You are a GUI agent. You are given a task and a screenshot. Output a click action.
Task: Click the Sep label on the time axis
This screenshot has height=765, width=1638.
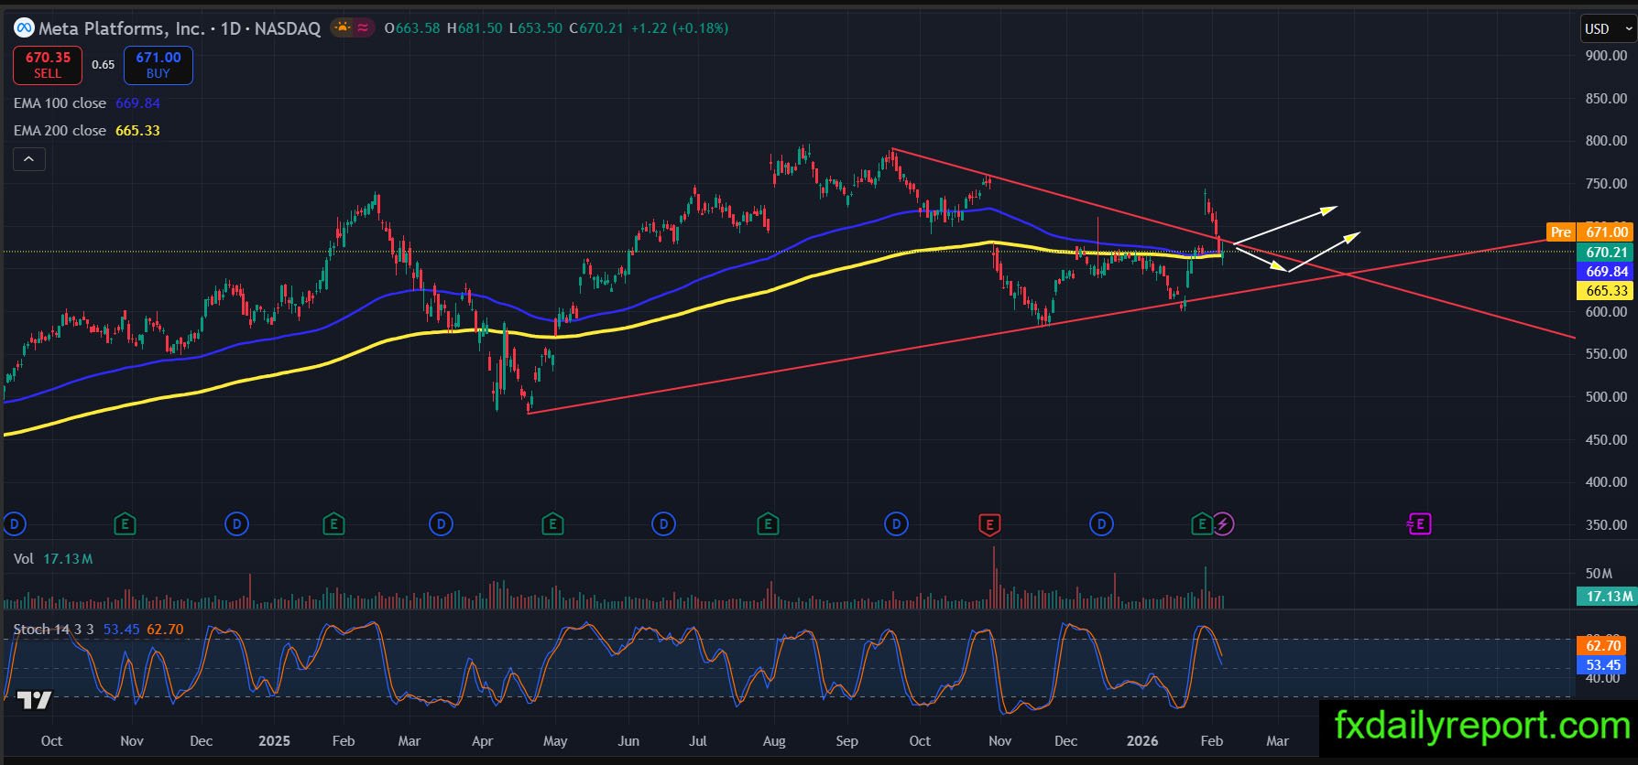click(x=847, y=741)
